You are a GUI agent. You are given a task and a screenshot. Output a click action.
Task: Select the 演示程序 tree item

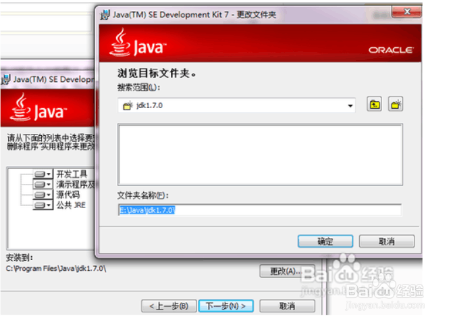pos(76,184)
